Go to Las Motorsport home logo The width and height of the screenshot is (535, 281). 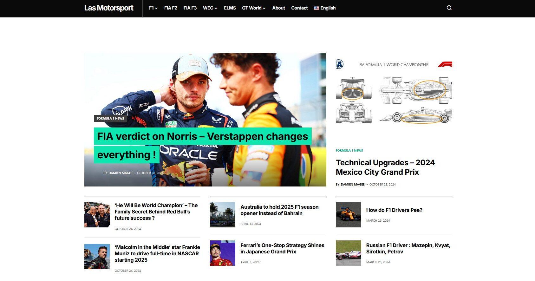coord(109,8)
